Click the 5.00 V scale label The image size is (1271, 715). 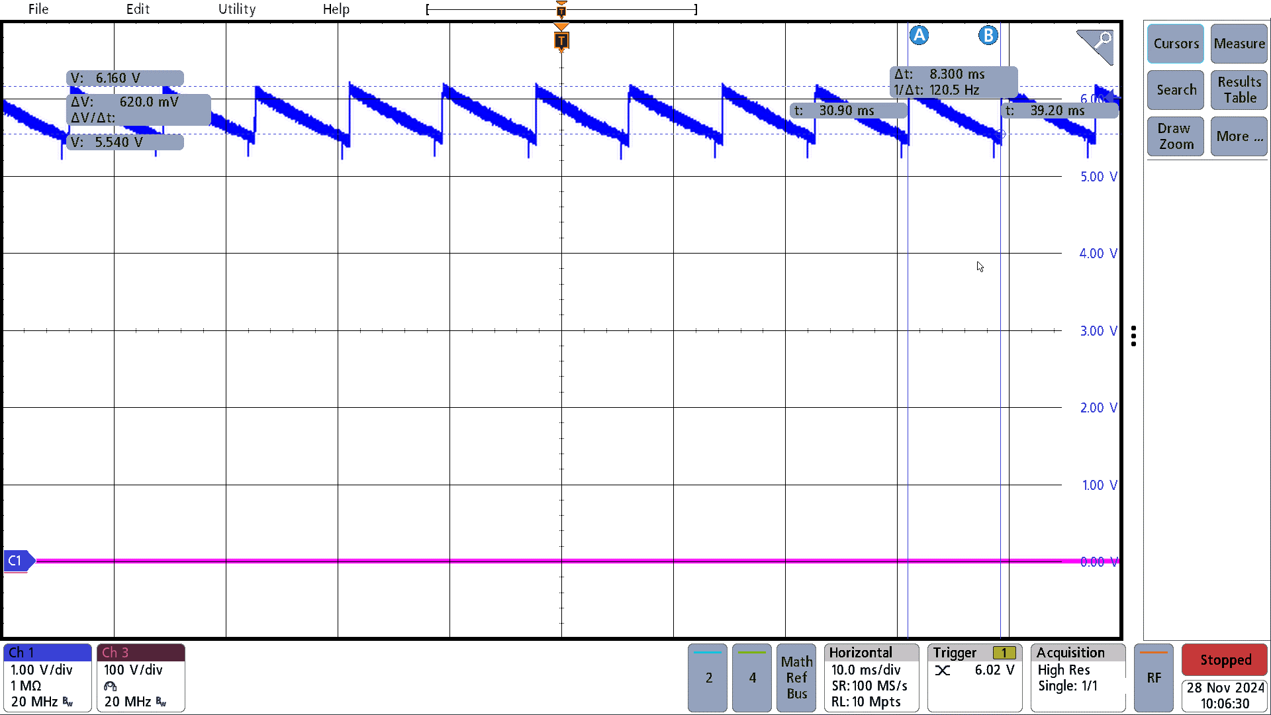(x=1098, y=177)
